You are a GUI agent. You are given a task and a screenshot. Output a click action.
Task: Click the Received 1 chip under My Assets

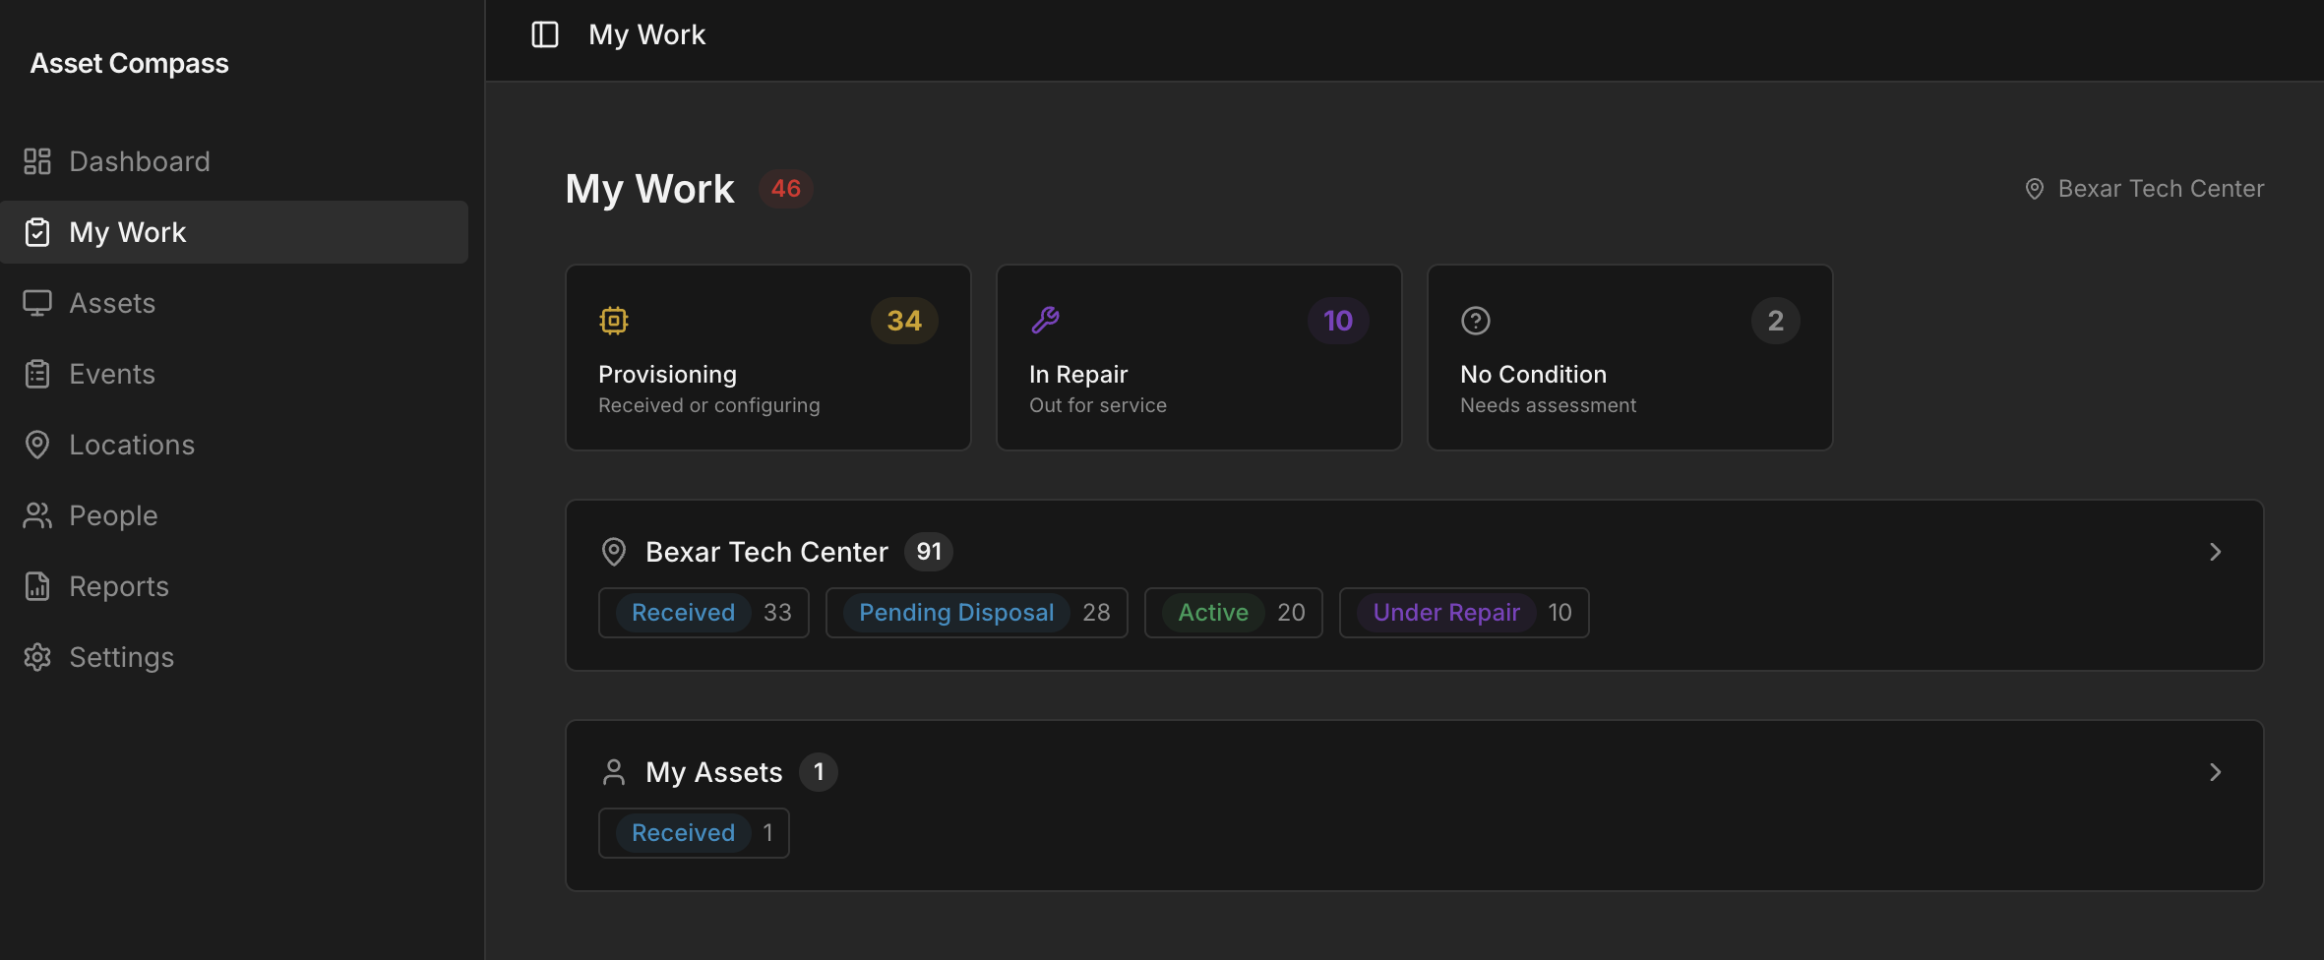pos(694,833)
